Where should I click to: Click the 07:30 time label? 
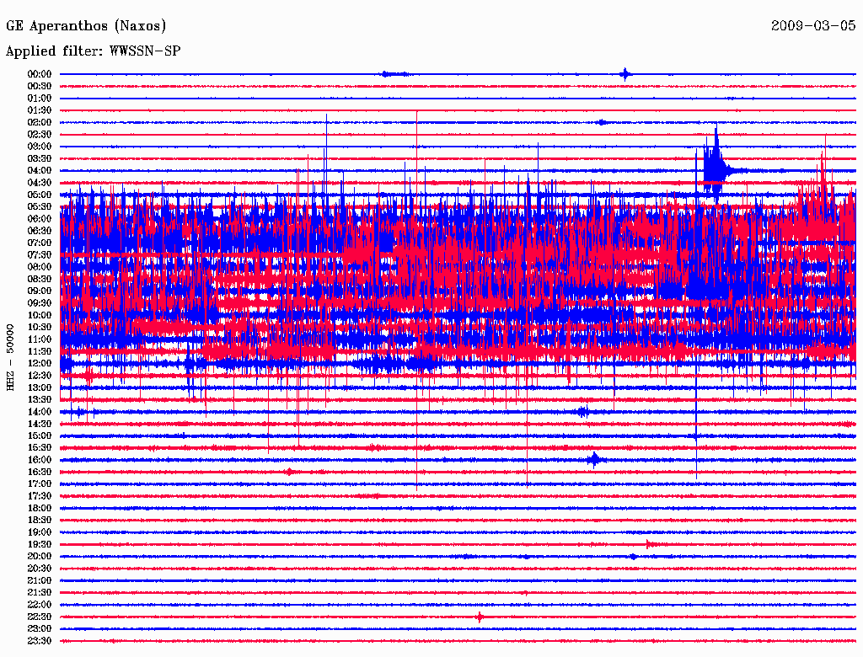point(40,255)
